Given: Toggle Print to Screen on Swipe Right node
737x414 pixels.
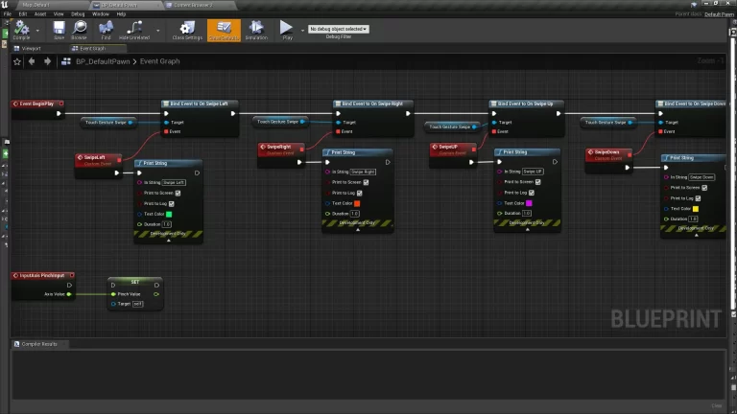Looking at the screenshot, I should (x=367, y=182).
